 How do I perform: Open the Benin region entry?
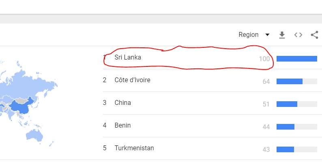coord(122,126)
